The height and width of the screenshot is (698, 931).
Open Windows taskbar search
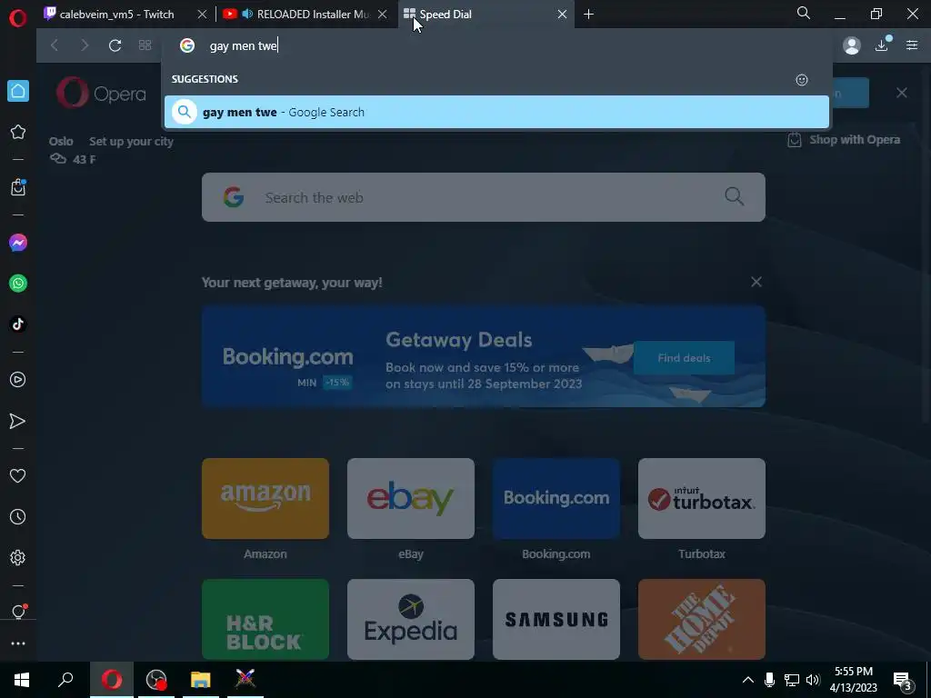(x=65, y=680)
